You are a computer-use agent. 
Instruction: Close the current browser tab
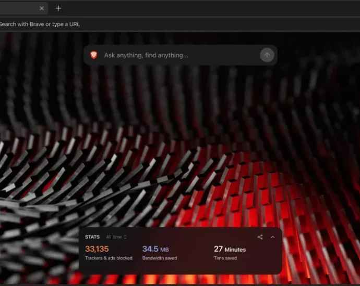[x=42, y=8]
